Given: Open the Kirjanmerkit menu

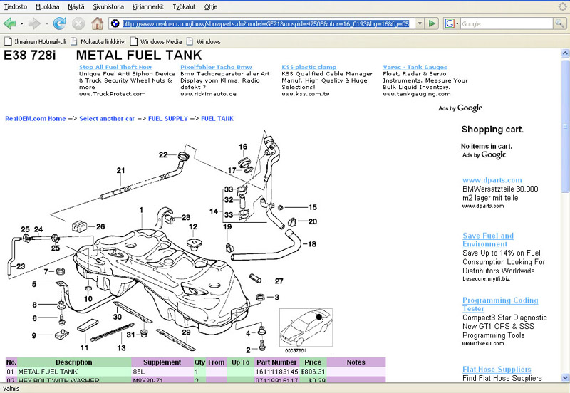Looking at the screenshot, I should tap(147, 6).
